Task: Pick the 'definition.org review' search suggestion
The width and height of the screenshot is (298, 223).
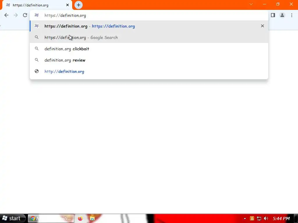Action: 149,60
